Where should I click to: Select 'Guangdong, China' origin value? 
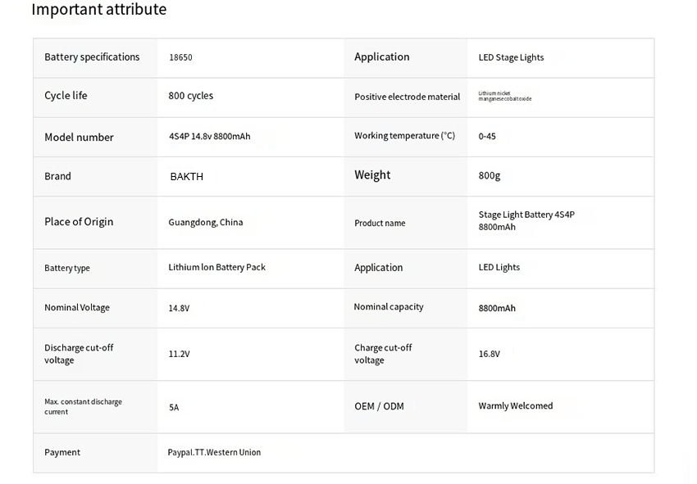[x=205, y=223]
